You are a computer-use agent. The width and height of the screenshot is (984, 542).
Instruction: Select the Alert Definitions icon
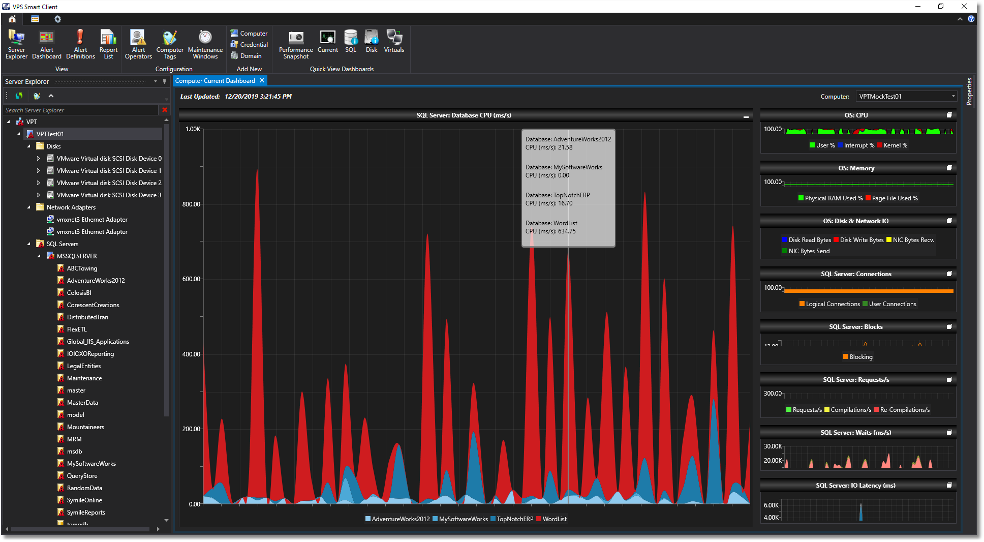point(80,44)
